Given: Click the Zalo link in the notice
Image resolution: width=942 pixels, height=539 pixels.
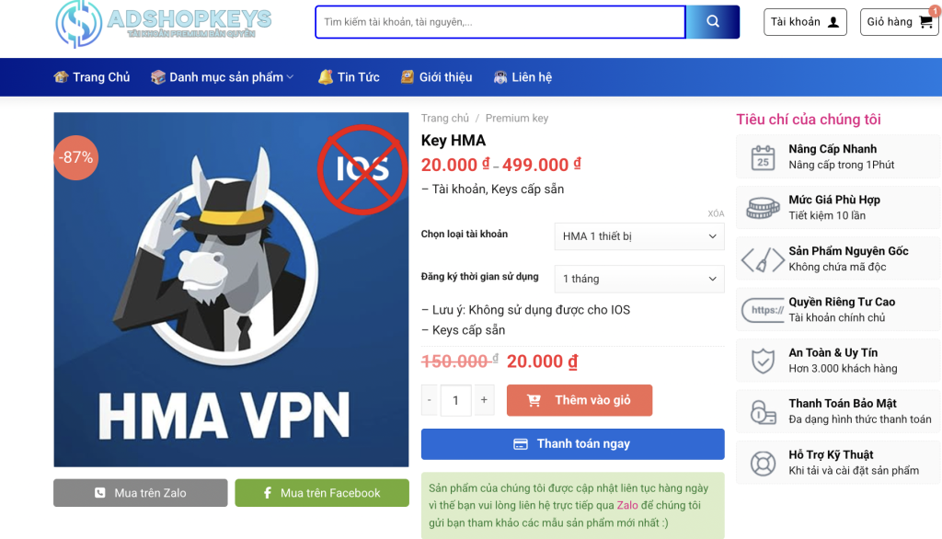Looking at the screenshot, I should (627, 505).
